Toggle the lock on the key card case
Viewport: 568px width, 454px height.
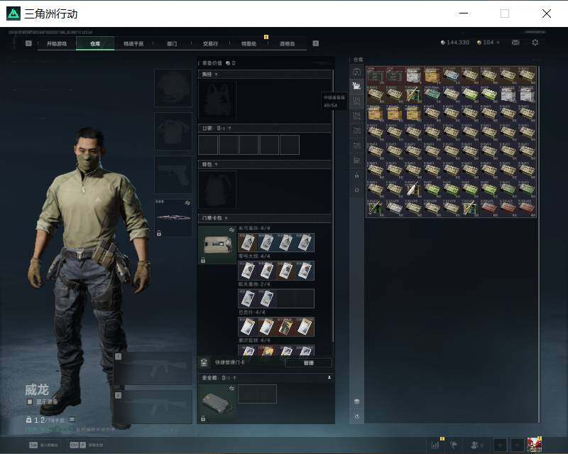point(203,260)
